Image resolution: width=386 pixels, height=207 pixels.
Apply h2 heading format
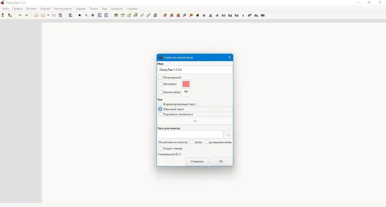coord(230,15)
